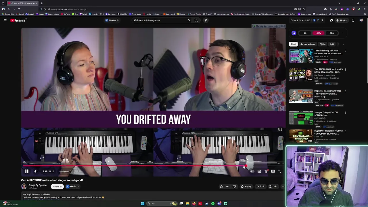Download the video with İndir
This screenshot has height=207, width=368.
click(x=260, y=186)
